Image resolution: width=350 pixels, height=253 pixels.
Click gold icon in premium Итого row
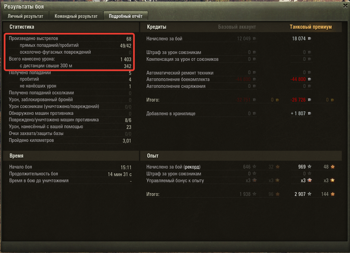coord(332,100)
